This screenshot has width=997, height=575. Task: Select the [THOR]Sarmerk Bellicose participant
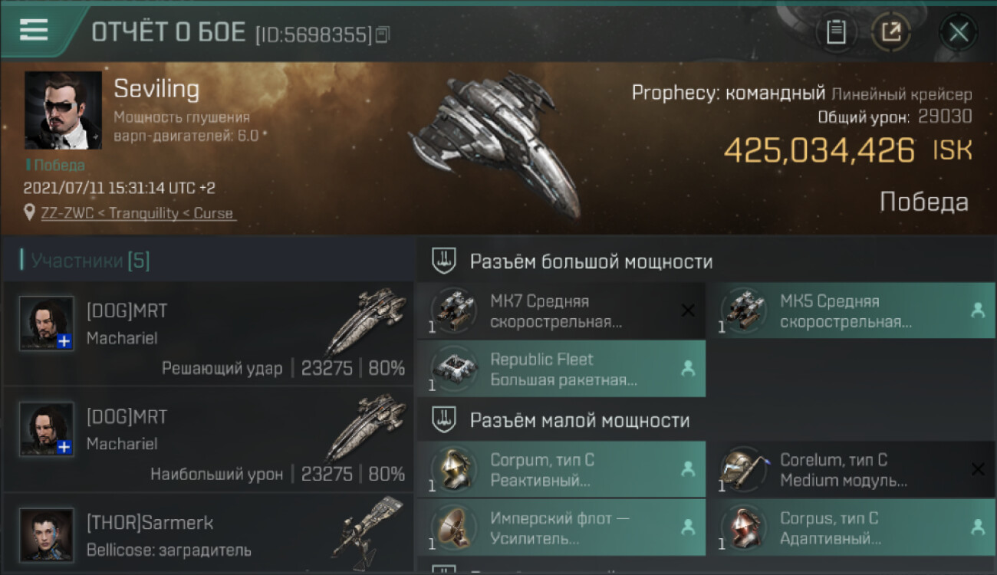pyautogui.click(x=208, y=534)
